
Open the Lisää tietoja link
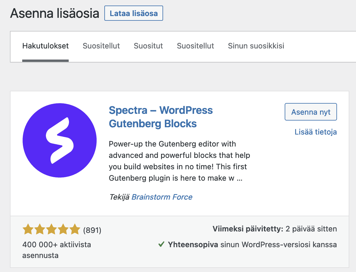(x=316, y=132)
